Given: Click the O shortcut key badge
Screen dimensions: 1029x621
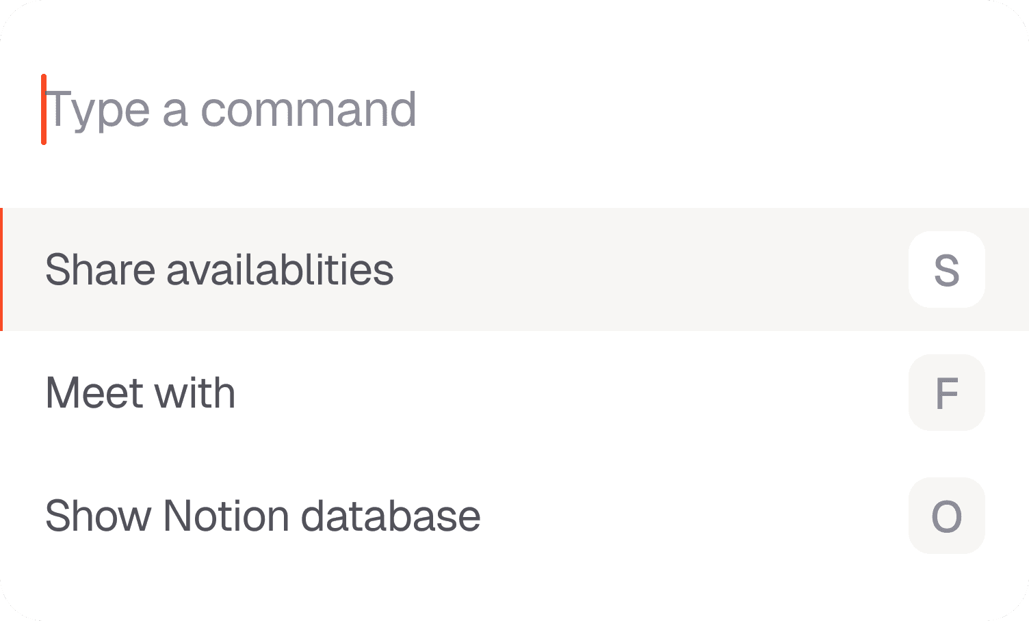Looking at the screenshot, I should pos(946,516).
